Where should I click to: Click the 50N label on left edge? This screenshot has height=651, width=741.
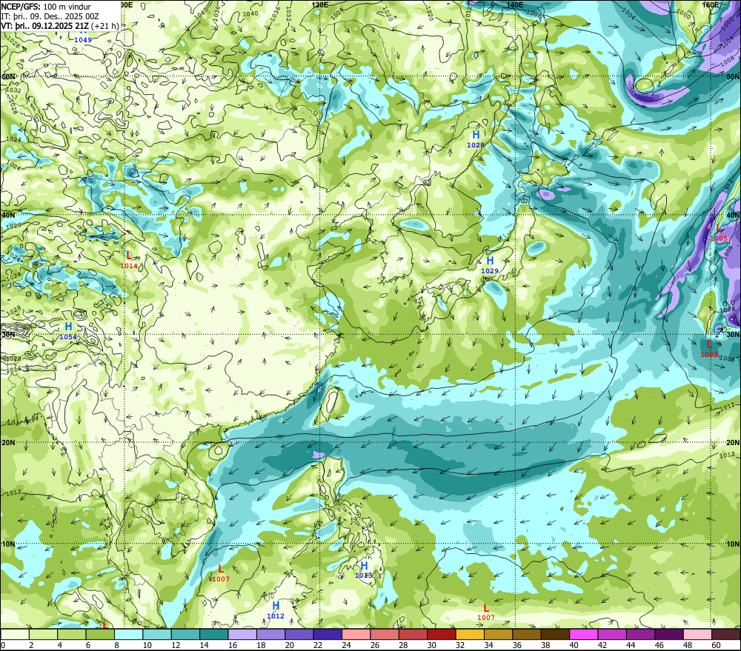pyautogui.click(x=8, y=76)
